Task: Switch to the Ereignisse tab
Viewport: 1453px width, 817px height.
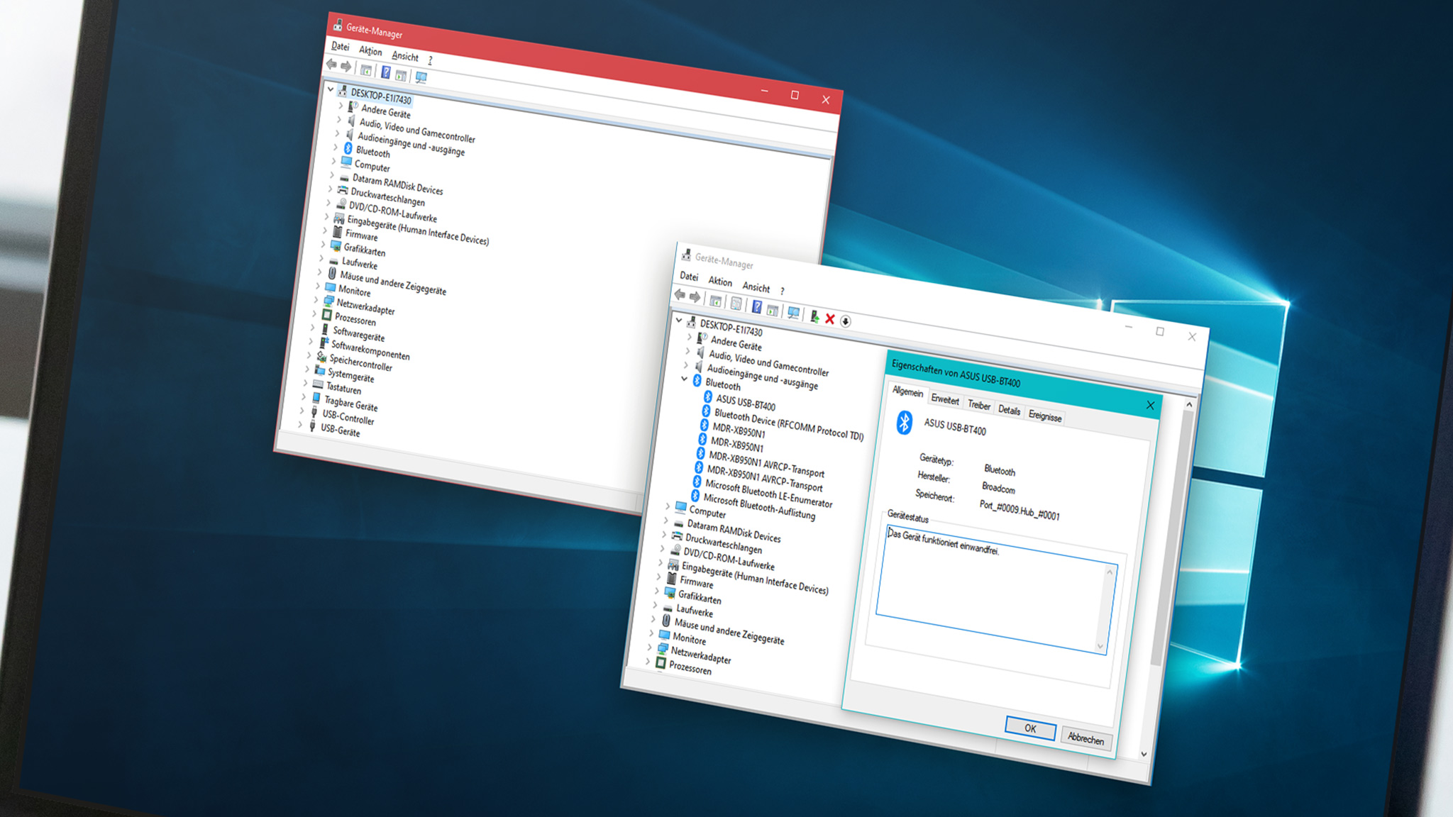Action: pos(1045,416)
